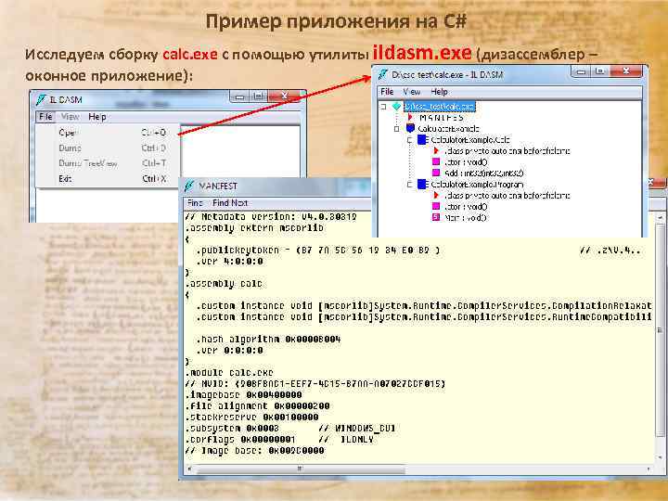Choose Dump (Ctrl+D) from the File menu
This screenshot has height=501, width=668.
tap(112, 148)
